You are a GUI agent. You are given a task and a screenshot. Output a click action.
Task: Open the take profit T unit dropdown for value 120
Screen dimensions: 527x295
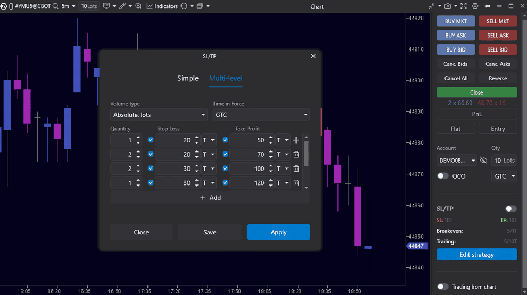click(x=283, y=183)
